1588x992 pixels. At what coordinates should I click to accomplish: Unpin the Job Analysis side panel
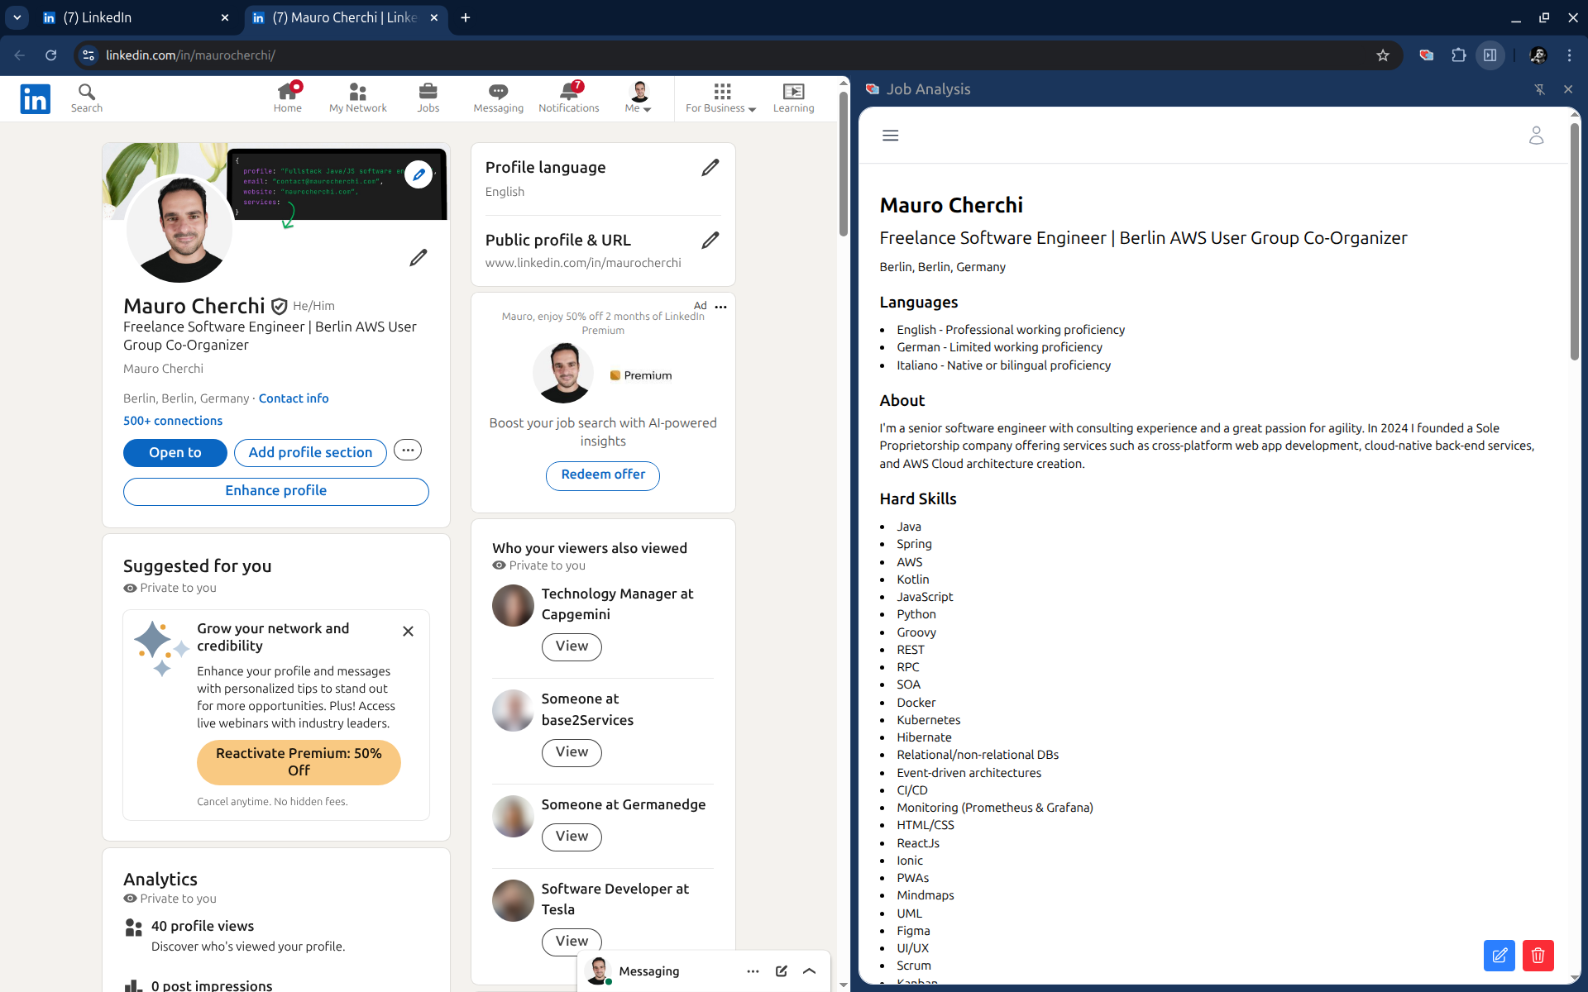coord(1539,89)
